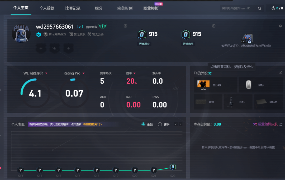The width and height of the screenshot is (285, 180).
Task: Click the edit pencil icon in Ta的外设
Action: (281, 72)
